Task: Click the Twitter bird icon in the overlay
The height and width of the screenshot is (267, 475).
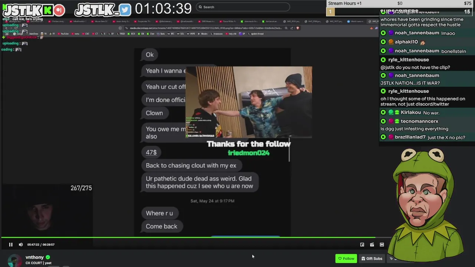Action: [125, 10]
